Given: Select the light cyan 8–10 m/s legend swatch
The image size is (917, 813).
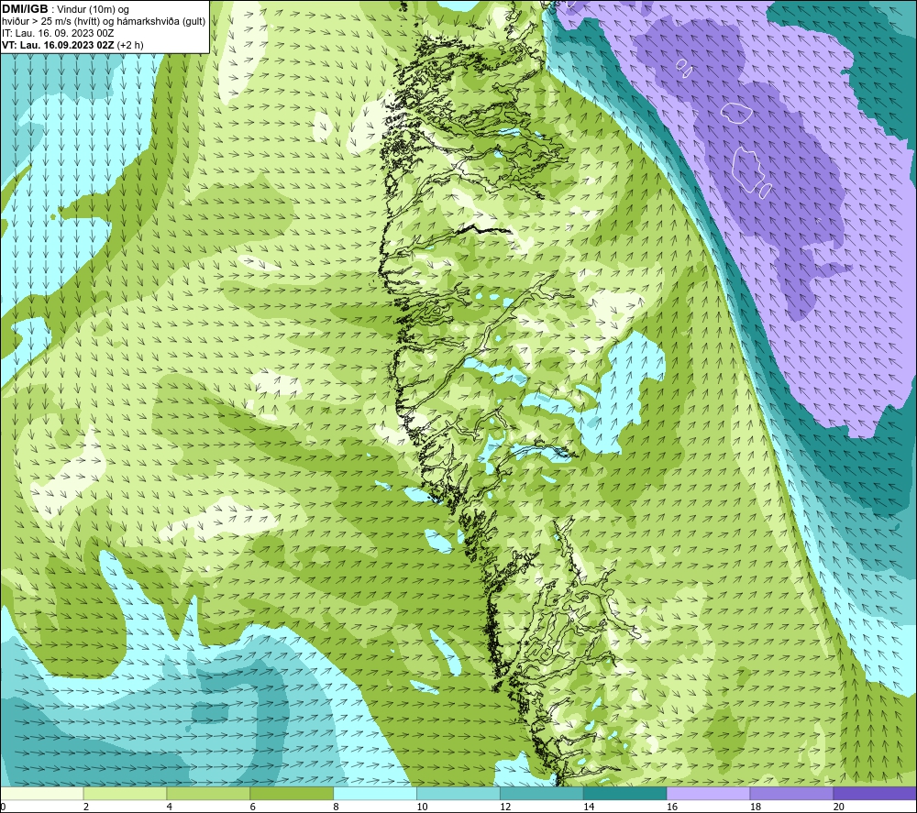Looking at the screenshot, I should point(375,793).
